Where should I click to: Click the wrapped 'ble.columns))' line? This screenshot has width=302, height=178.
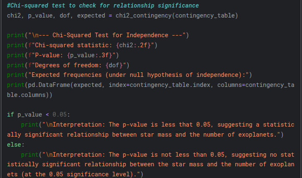pyautogui.click(x=29, y=95)
